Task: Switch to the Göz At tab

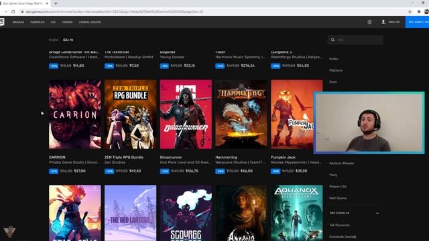Action: coord(68,39)
